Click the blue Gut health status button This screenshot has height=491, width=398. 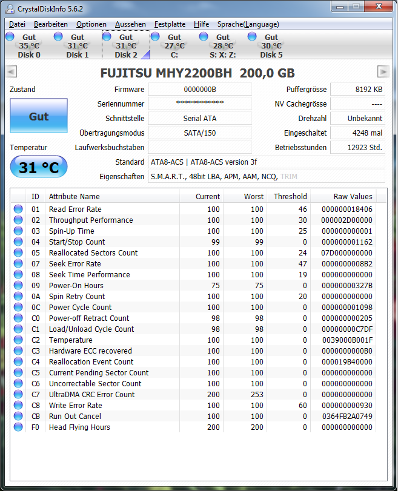39,116
